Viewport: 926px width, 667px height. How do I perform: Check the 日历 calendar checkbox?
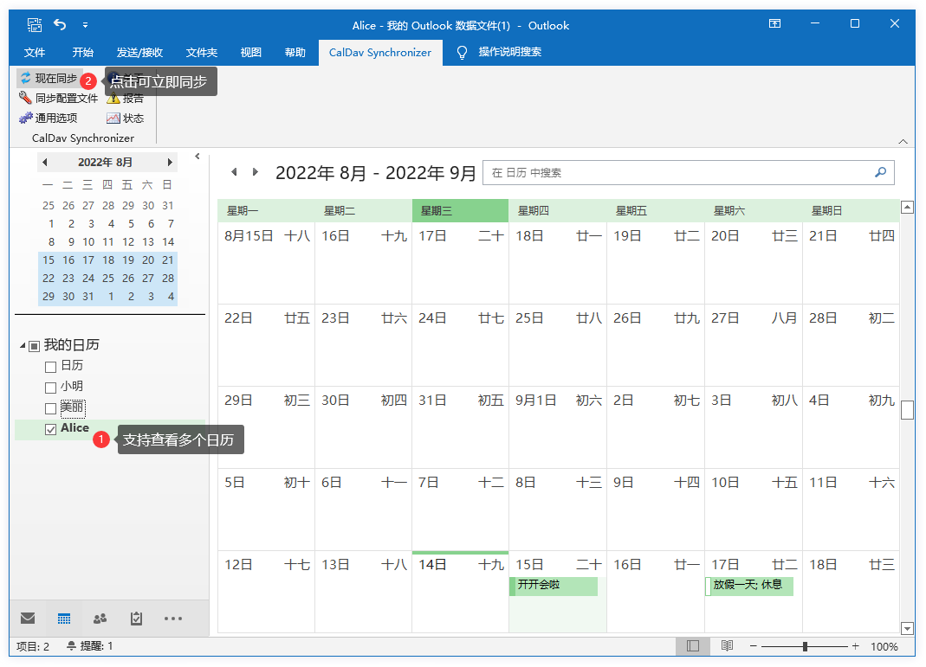tap(51, 367)
